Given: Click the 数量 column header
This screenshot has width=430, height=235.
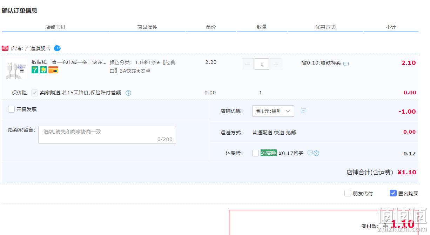Looking at the screenshot, I should tap(262, 27).
